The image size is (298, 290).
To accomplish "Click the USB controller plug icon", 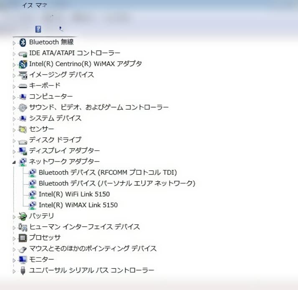I will point(23,271).
